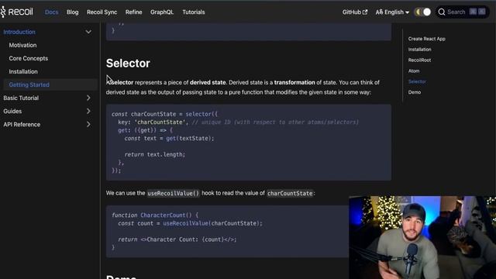The image size is (496, 279).
Task: Open API Reference in the sidebar
Action: pyautogui.click(x=22, y=125)
